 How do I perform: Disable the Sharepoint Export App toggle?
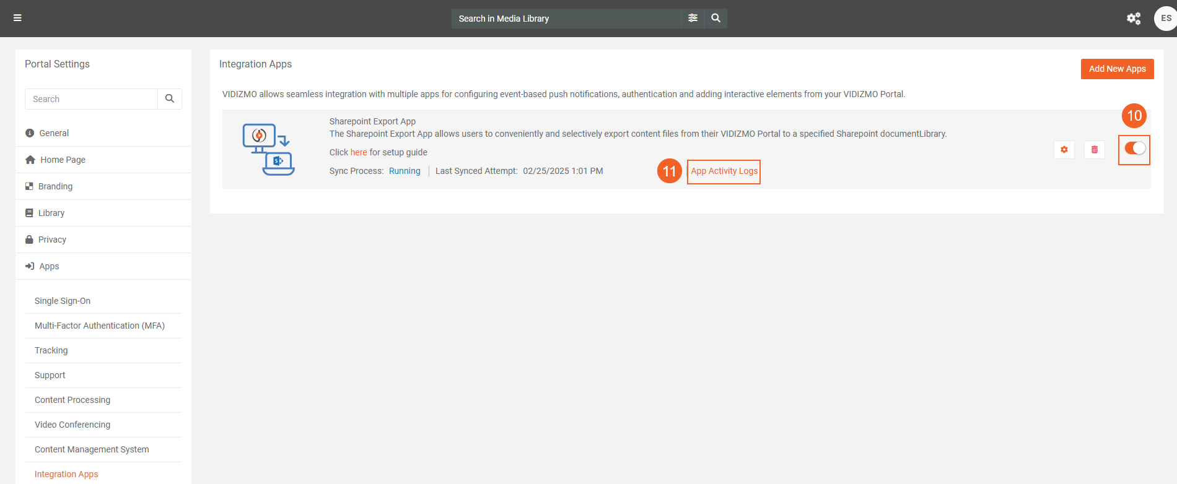pyautogui.click(x=1134, y=149)
